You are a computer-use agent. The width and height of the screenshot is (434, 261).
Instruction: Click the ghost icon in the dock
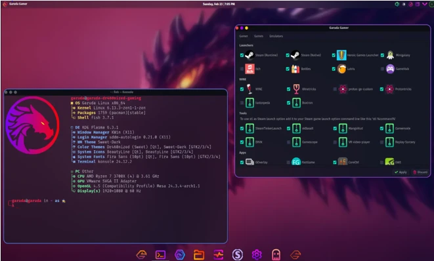[x=276, y=254]
